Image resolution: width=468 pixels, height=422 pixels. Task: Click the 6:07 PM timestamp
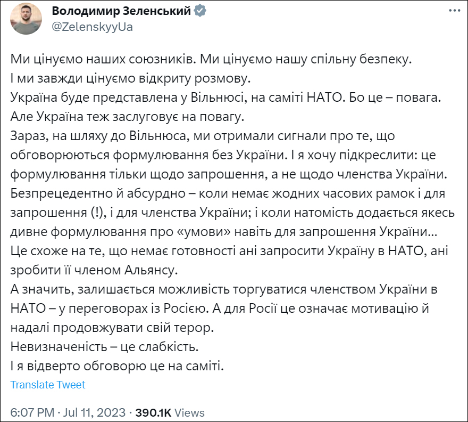(x=32, y=412)
